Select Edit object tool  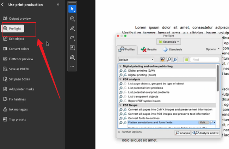(13, 39)
